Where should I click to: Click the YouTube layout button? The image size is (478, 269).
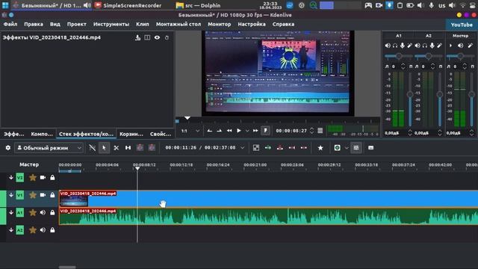pyautogui.click(x=462, y=25)
